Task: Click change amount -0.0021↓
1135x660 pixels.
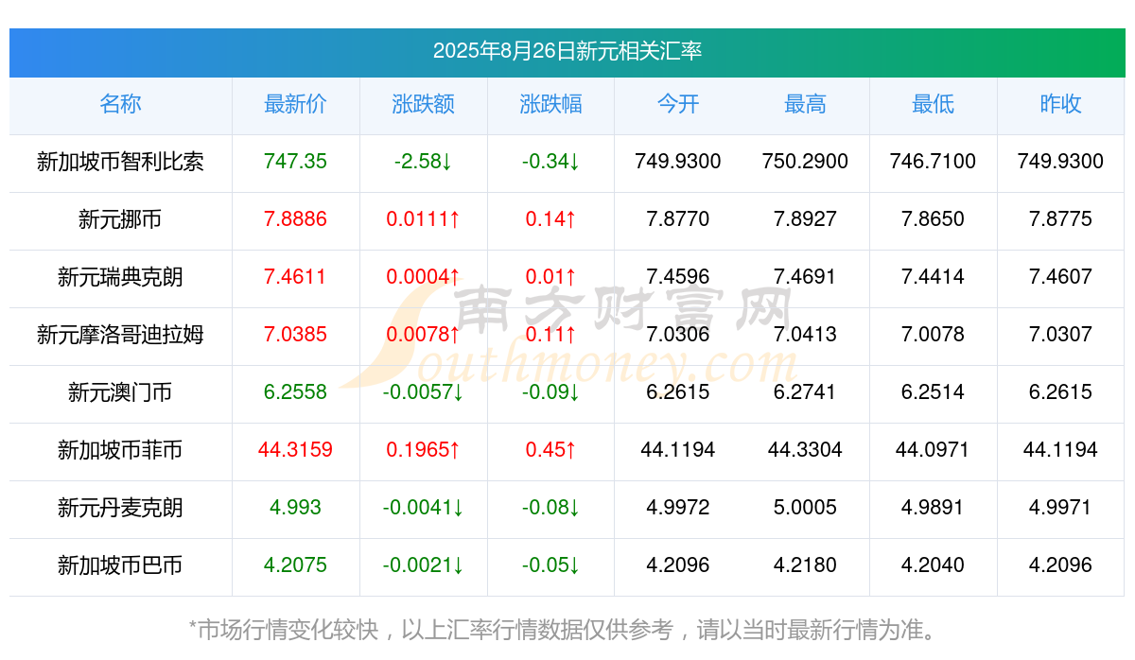Action: point(423,565)
